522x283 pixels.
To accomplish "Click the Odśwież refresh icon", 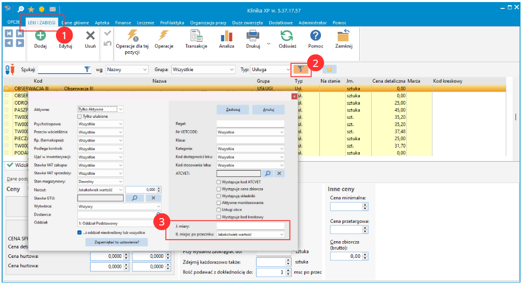I will click(287, 36).
